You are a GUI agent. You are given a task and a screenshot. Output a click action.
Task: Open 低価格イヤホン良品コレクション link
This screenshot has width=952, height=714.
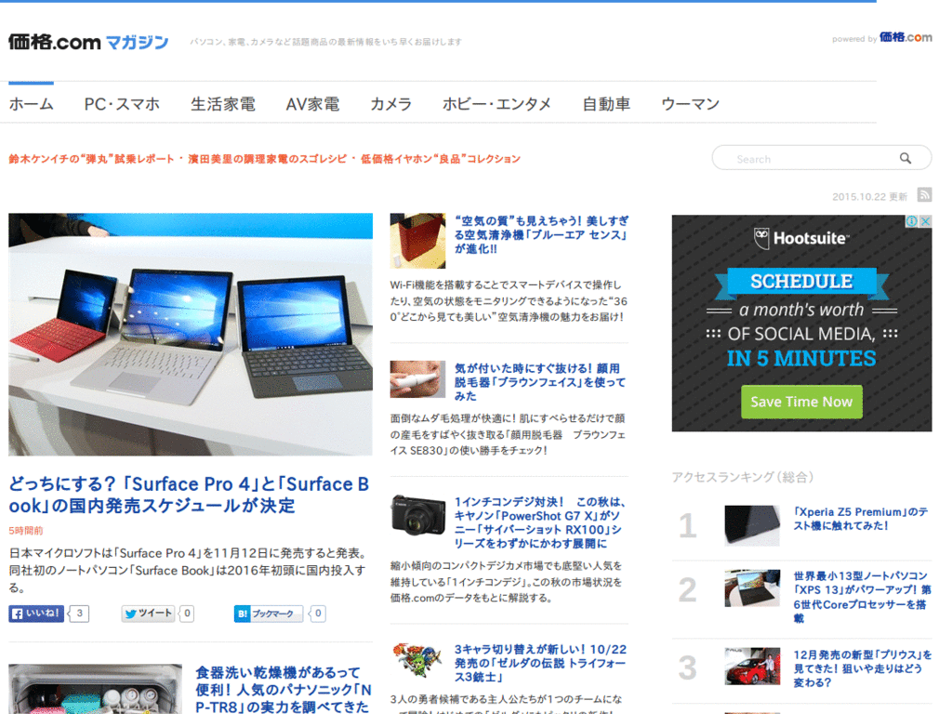441,159
